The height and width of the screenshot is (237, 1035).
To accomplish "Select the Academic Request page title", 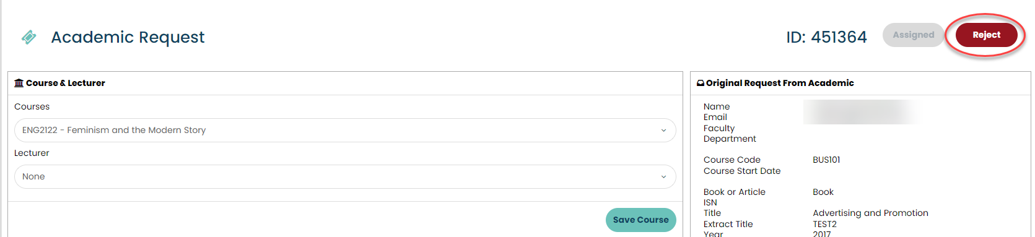I will pos(128,37).
